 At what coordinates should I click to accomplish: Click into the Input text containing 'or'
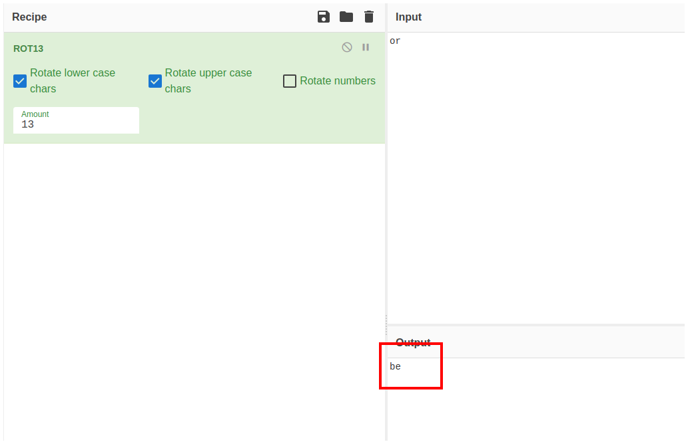pos(396,41)
